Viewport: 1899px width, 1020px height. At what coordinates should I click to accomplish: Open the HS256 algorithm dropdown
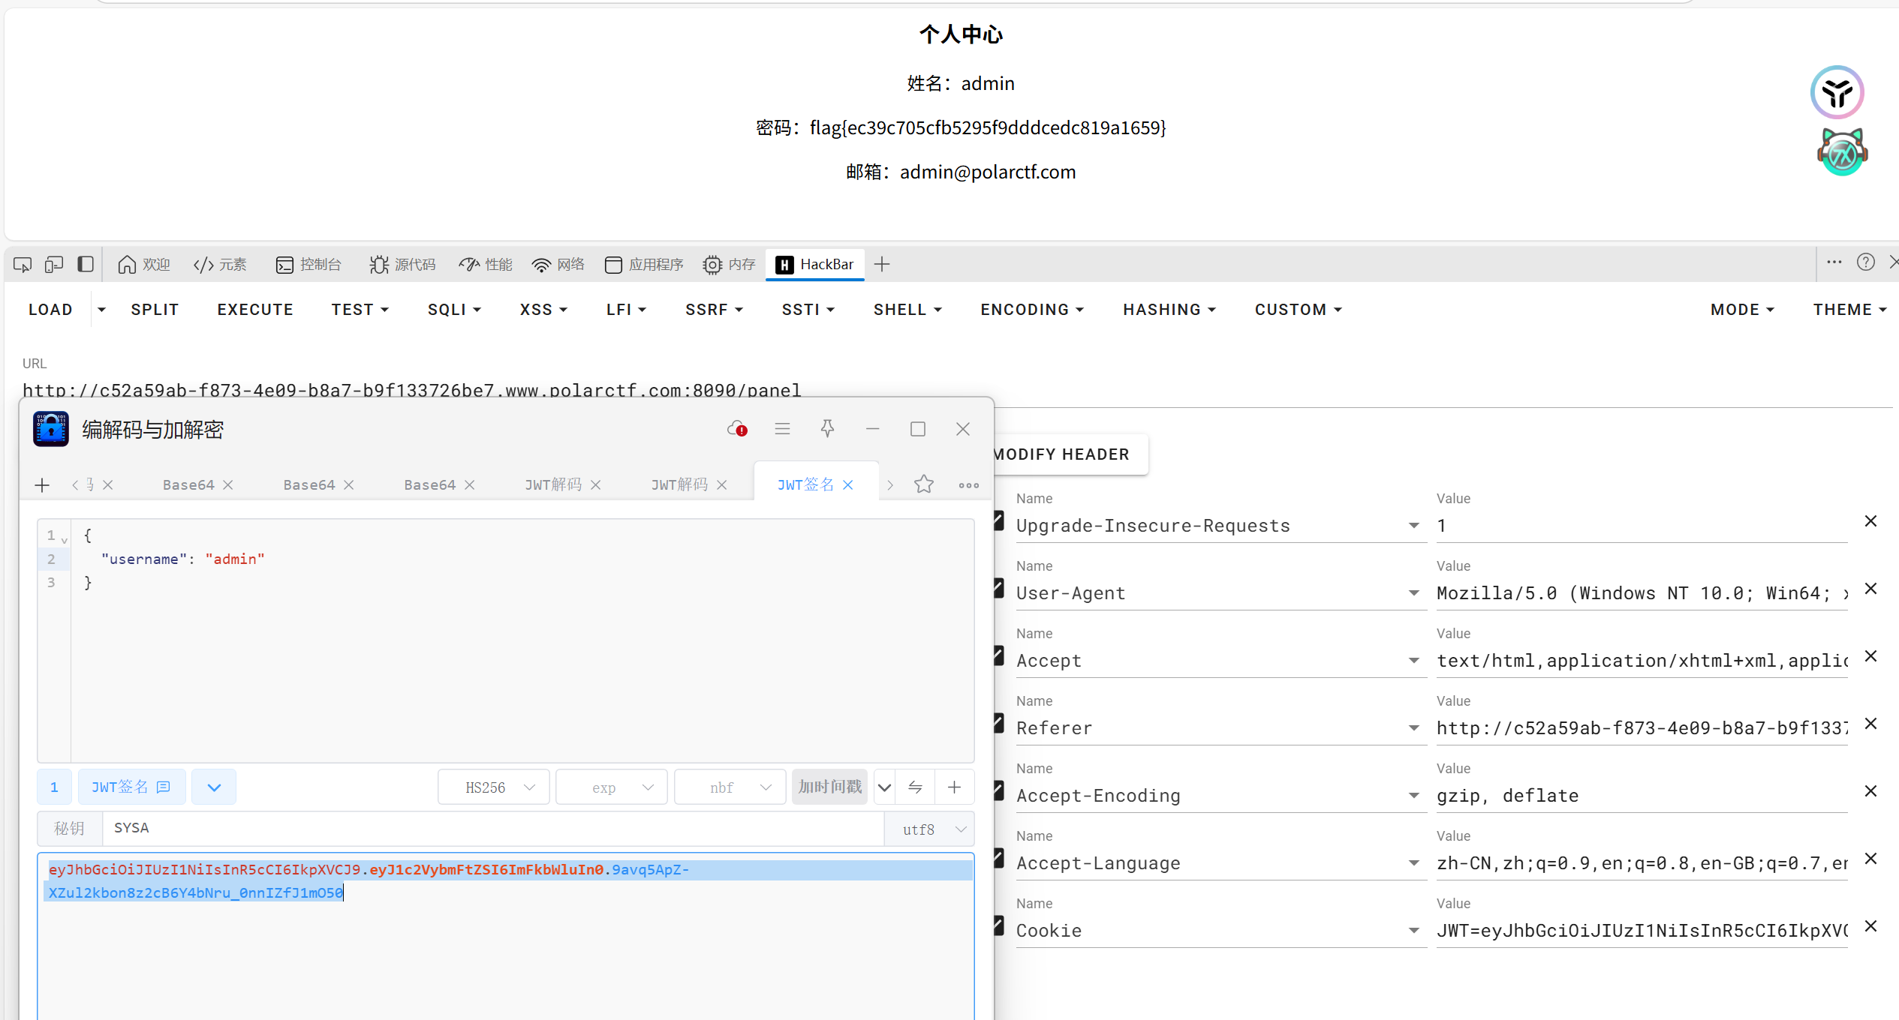[494, 787]
